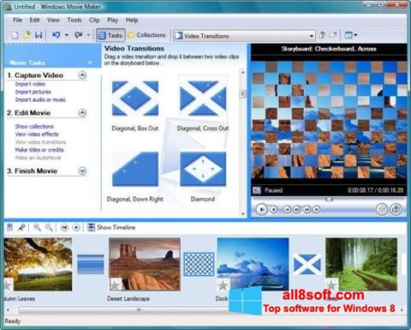Click the preview monitor seek bar slider

click(x=329, y=200)
